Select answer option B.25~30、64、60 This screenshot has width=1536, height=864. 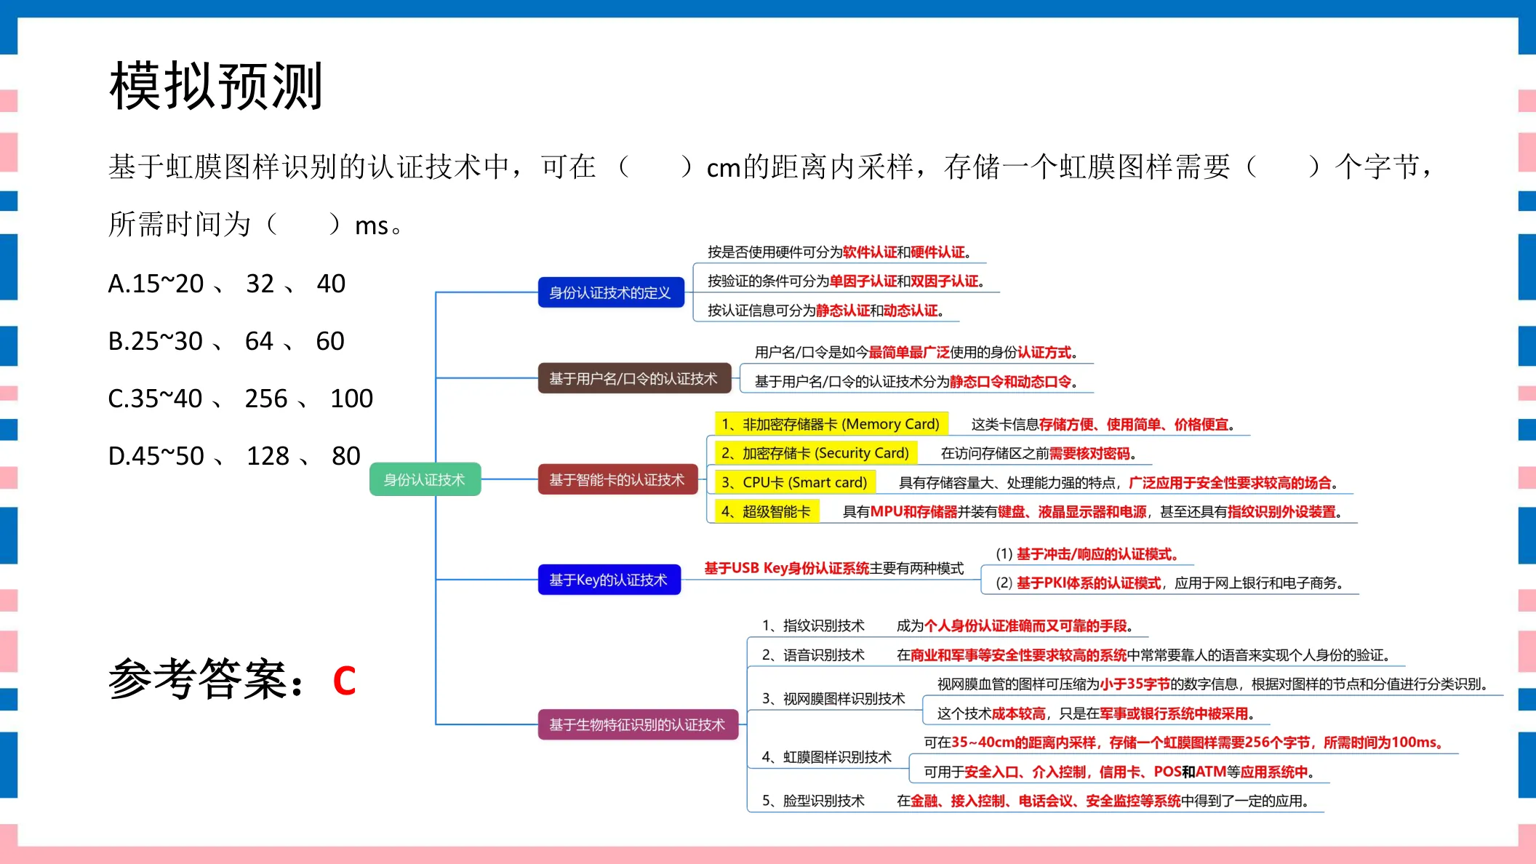(226, 341)
